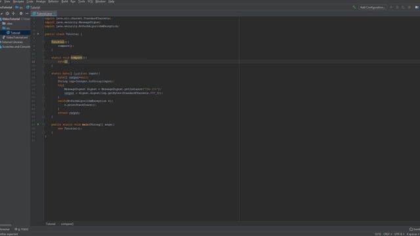
Task: Open the Event Log at bottom right
Action: 415,229
